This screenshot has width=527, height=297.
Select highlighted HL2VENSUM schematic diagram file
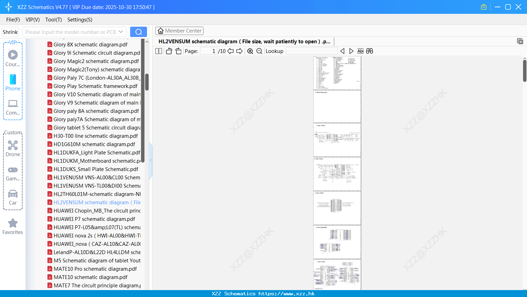(94, 202)
